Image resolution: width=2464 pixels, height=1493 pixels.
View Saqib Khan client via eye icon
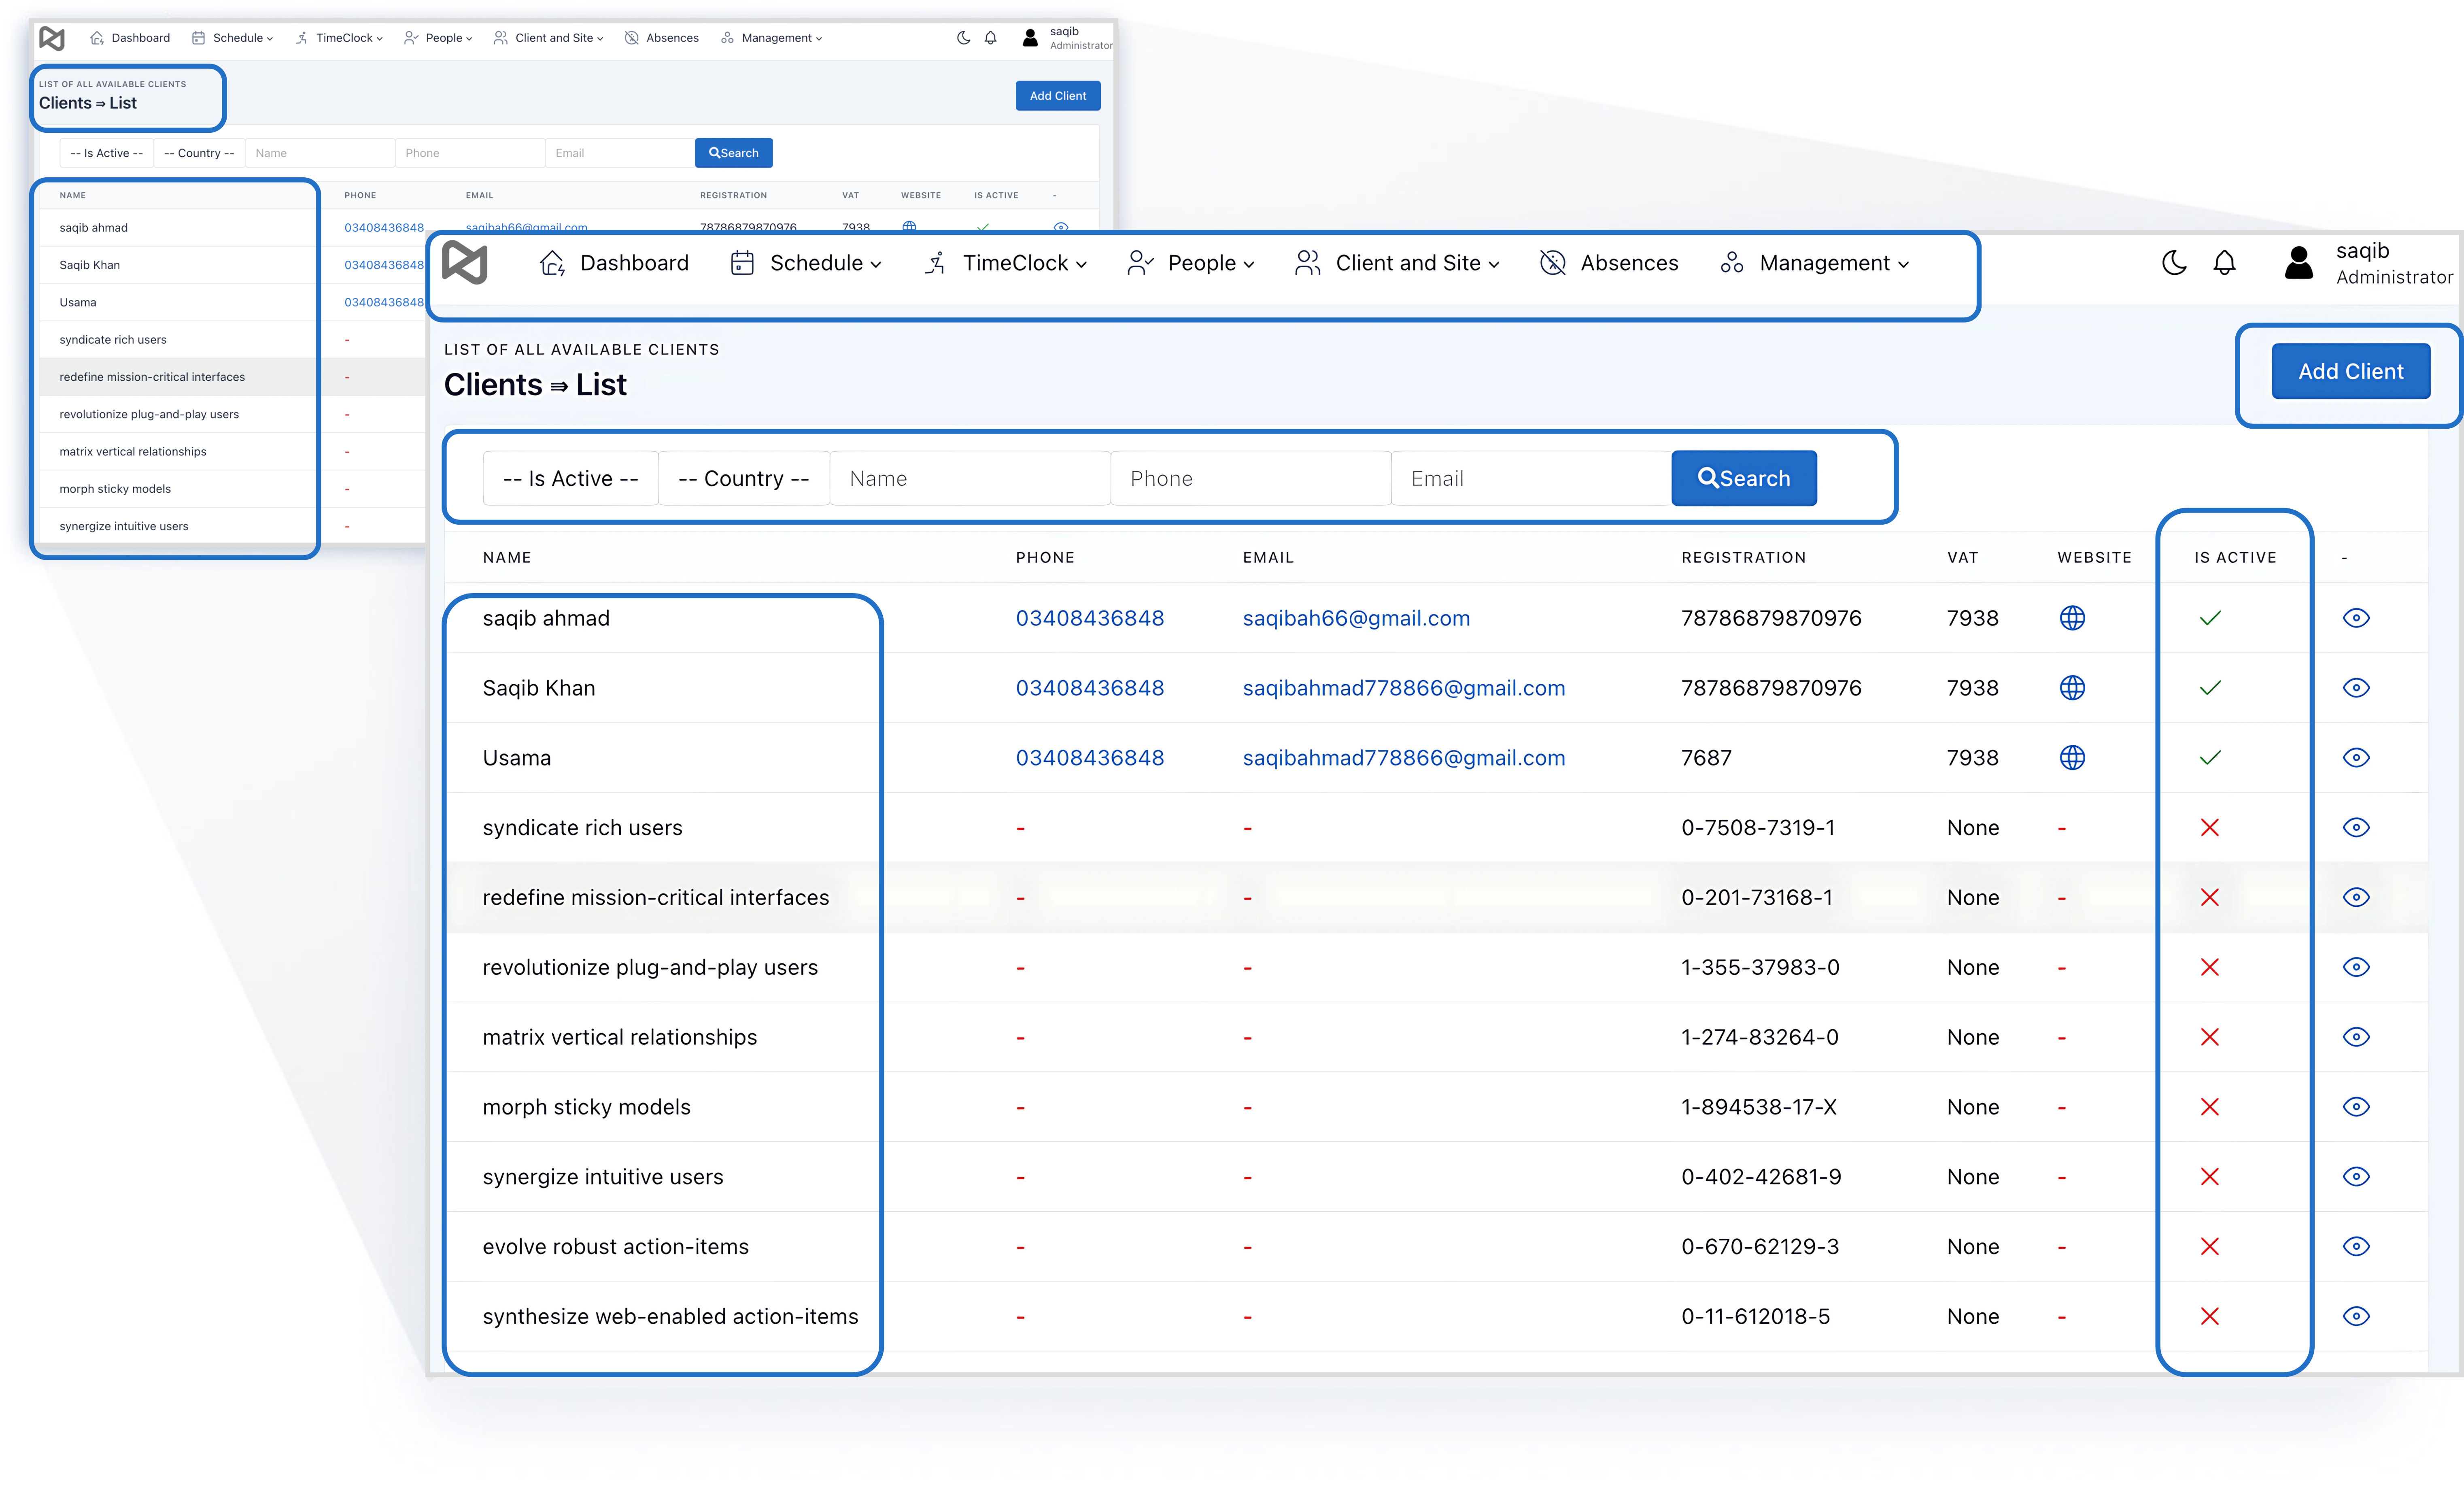(x=2356, y=688)
